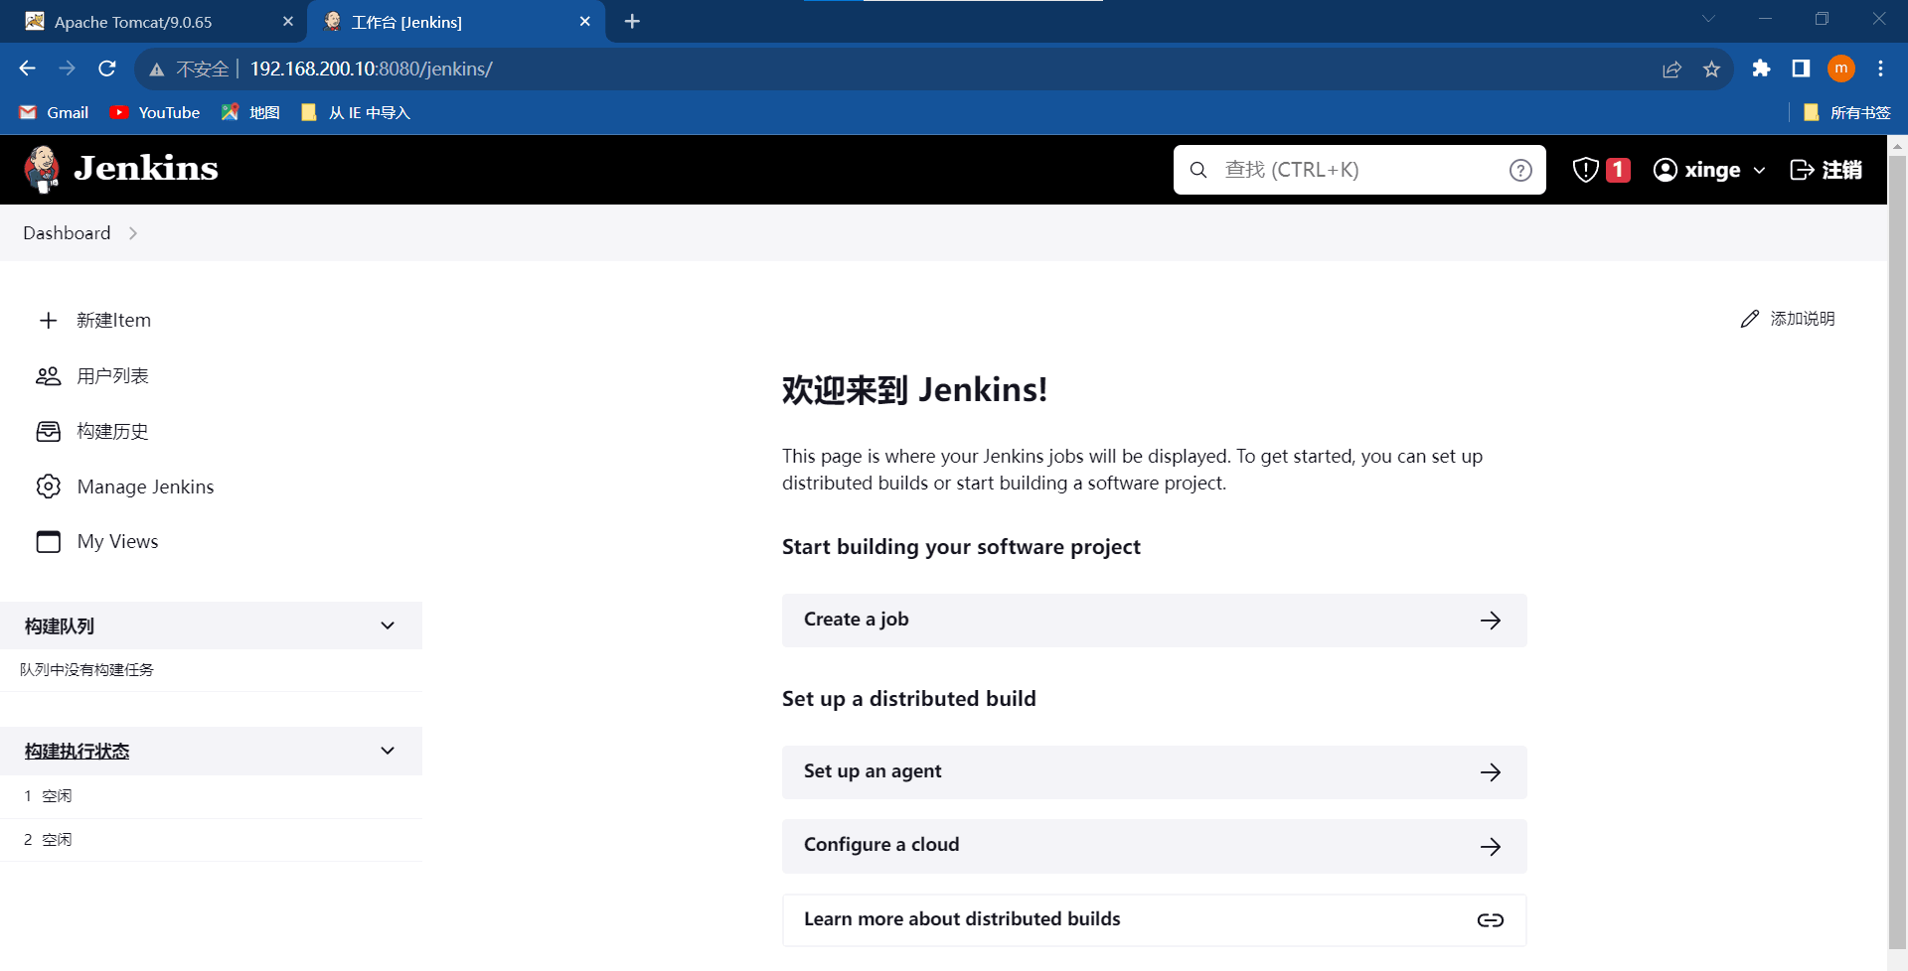
Task: Go back with browser back arrow
Action: point(28,69)
